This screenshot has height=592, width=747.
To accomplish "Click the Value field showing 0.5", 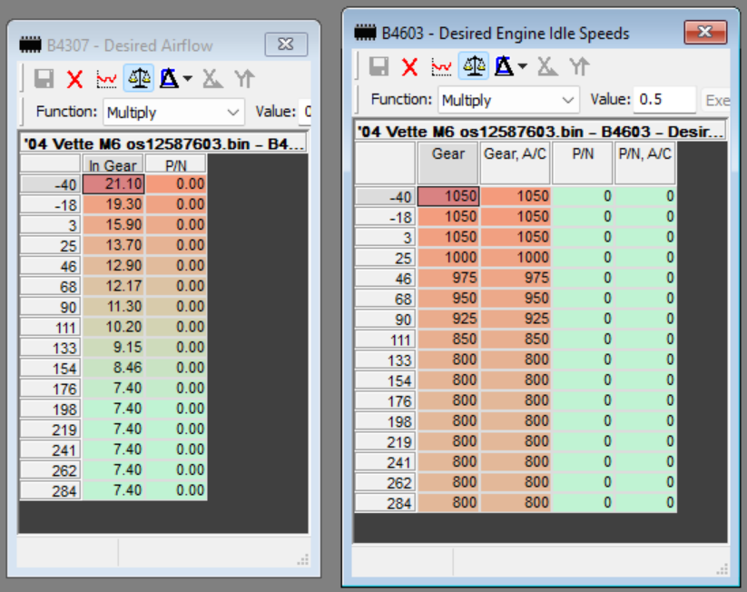I will pos(664,100).
